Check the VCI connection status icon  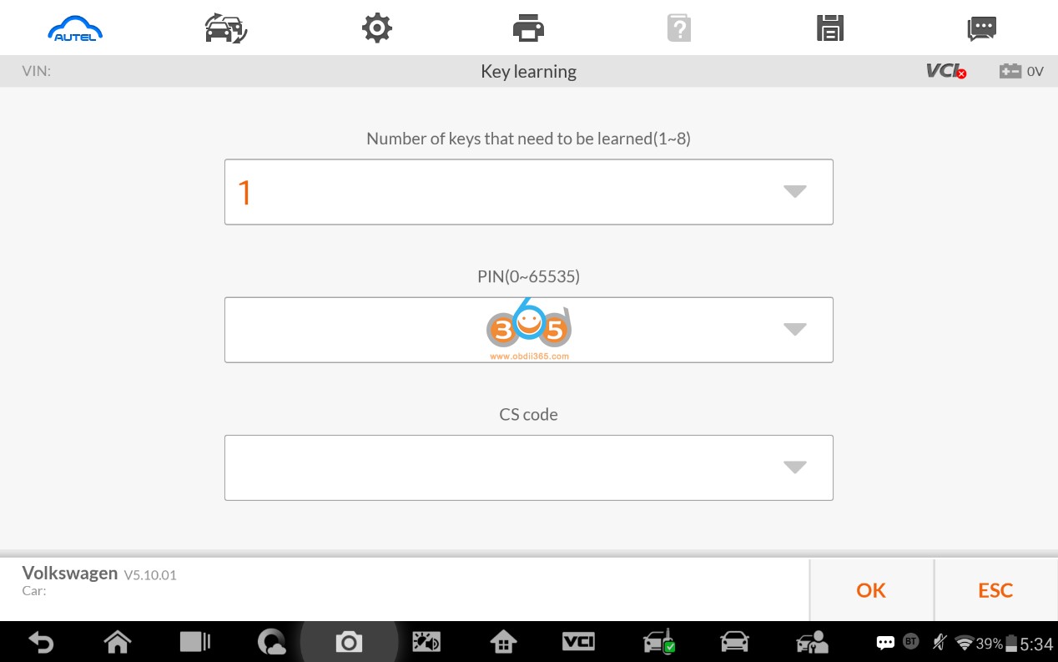(946, 72)
